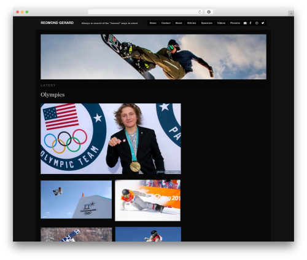This screenshot has height=260, width=307.
Task: Open the PyeongChang jump airborne photo
Action: pos(76,200)
